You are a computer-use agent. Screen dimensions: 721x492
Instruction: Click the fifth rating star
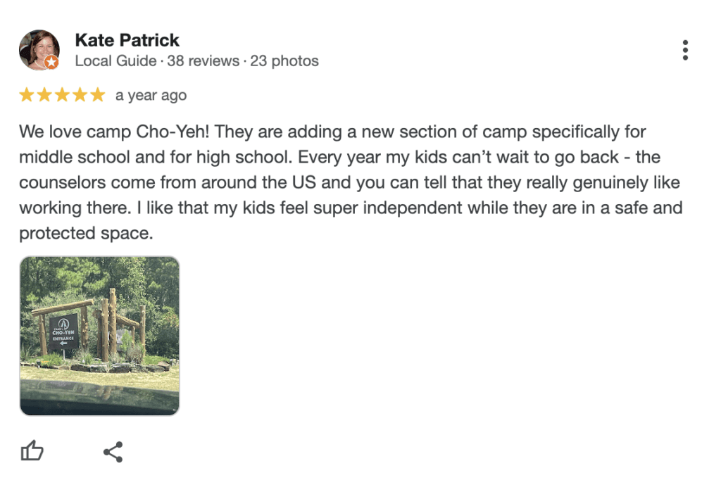pyautogui.click(x=97, y=95)
